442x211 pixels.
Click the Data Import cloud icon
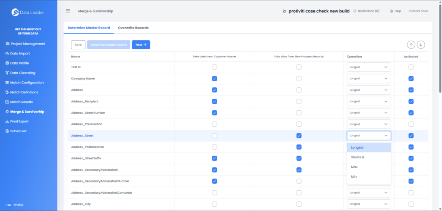(7, 53)
